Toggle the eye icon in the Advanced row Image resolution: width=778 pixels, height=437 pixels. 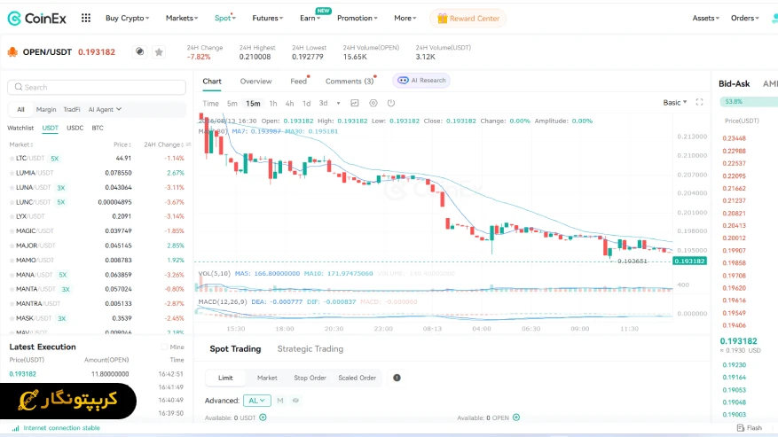tap(295, 401)
